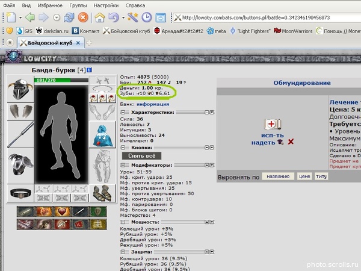Click the 181/270 health bar
Viewport: 361px width, 271px height.
tap(61, 80)
